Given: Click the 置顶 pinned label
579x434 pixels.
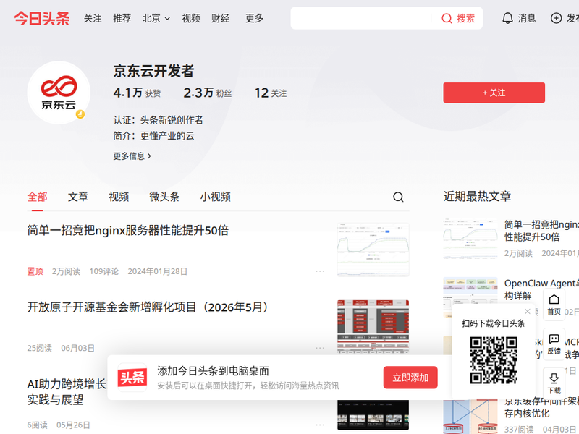Looking at the screenshot, I should click(35, 271).
